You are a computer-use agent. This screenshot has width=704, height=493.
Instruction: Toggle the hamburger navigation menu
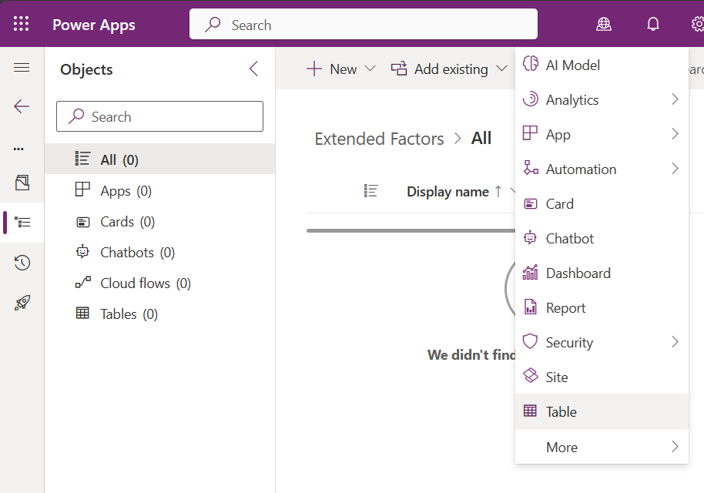[x=22, y=67]
